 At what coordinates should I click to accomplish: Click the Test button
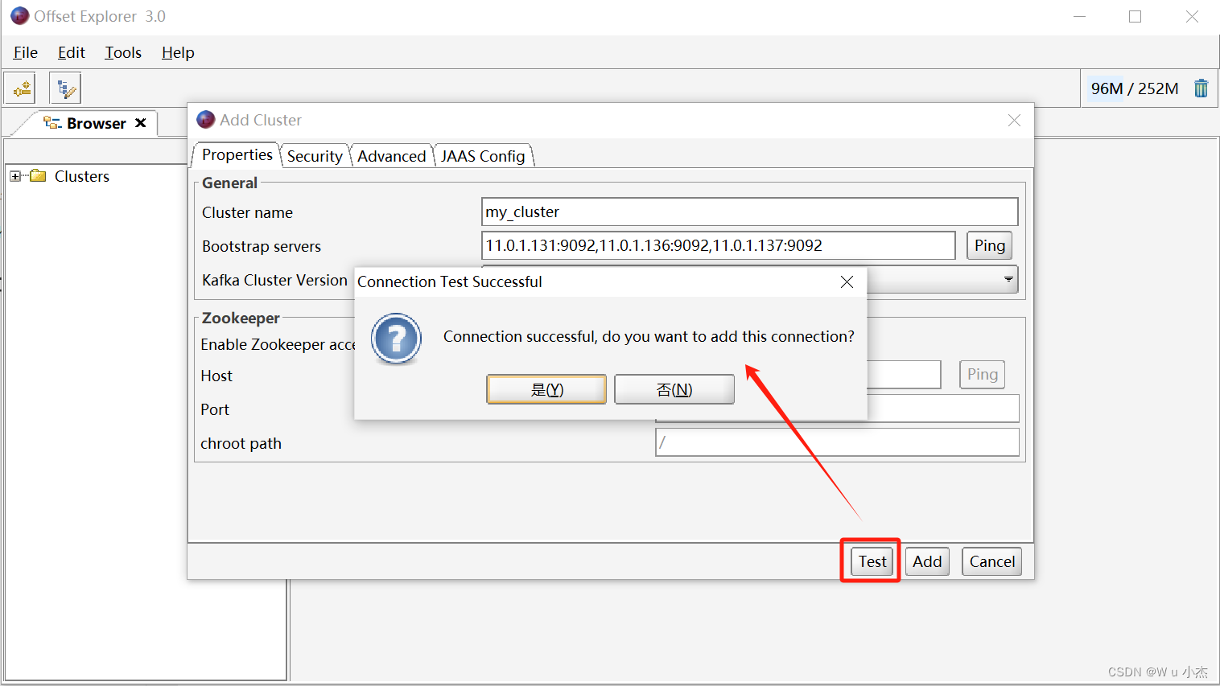(x=872, y=561)
